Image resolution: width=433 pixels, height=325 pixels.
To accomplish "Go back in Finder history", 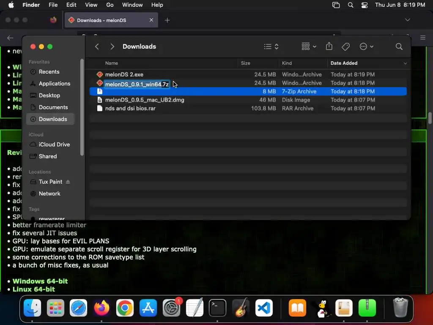I will point(97,47).
